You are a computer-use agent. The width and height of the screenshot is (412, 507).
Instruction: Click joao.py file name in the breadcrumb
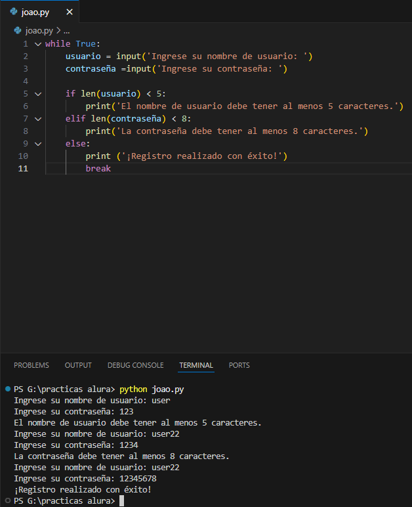tap(39, 30)
